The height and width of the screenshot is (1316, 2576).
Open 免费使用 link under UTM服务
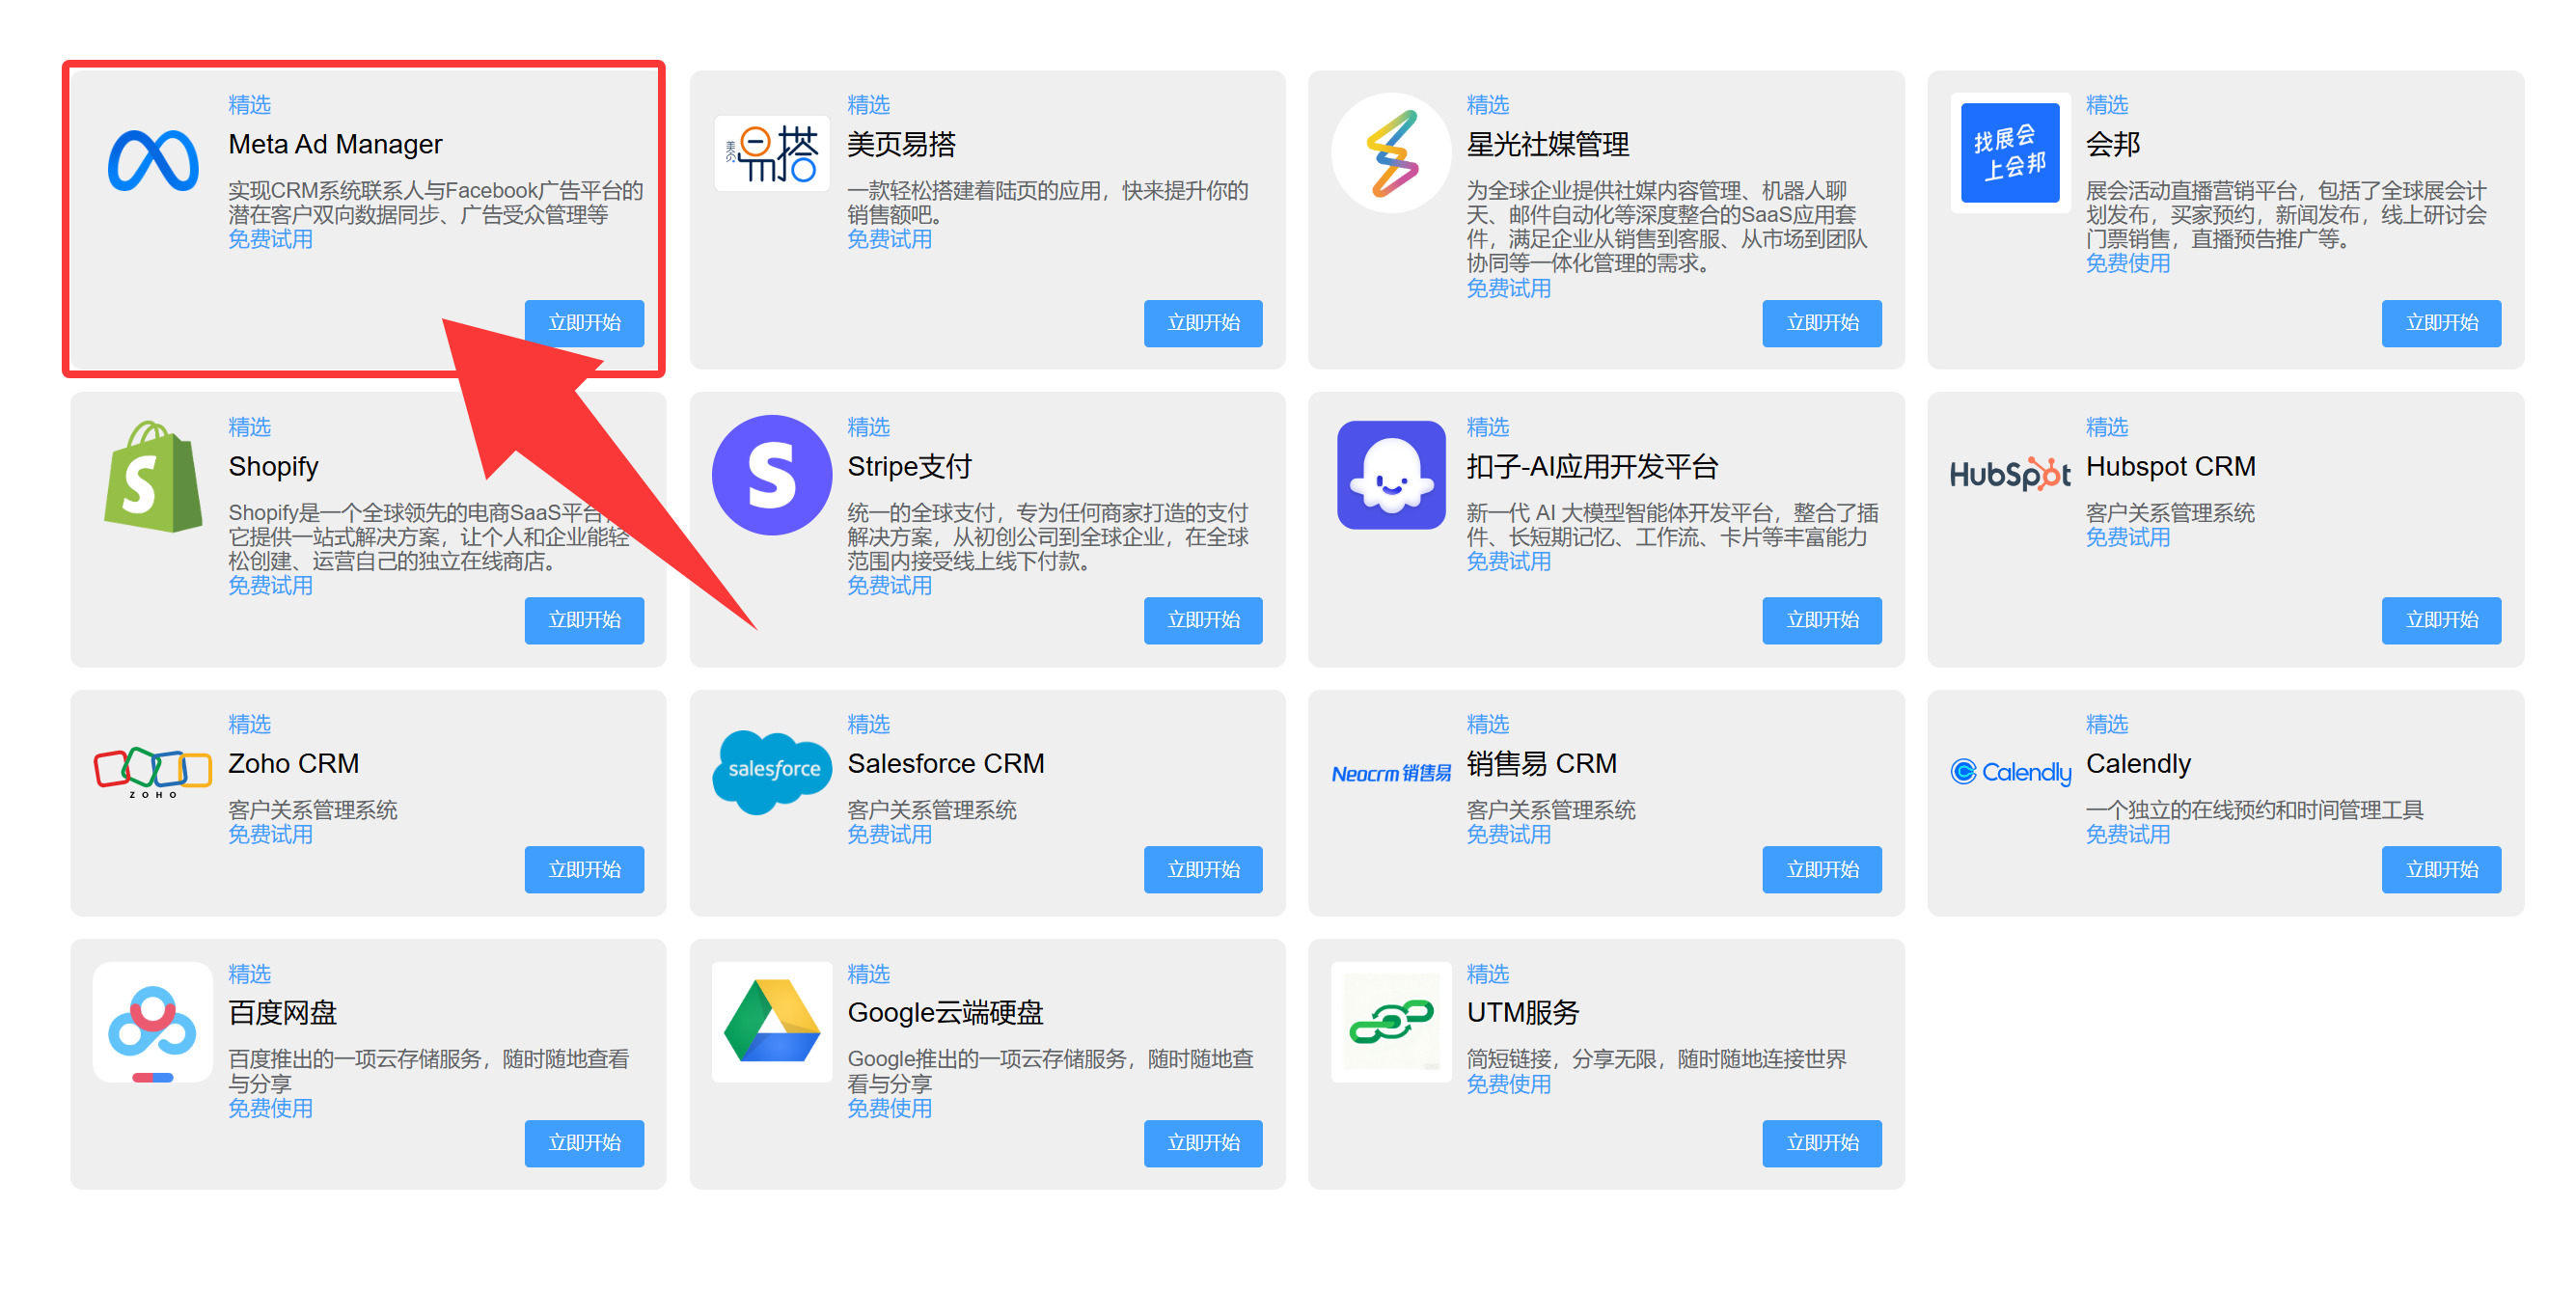[1508, 1084]
